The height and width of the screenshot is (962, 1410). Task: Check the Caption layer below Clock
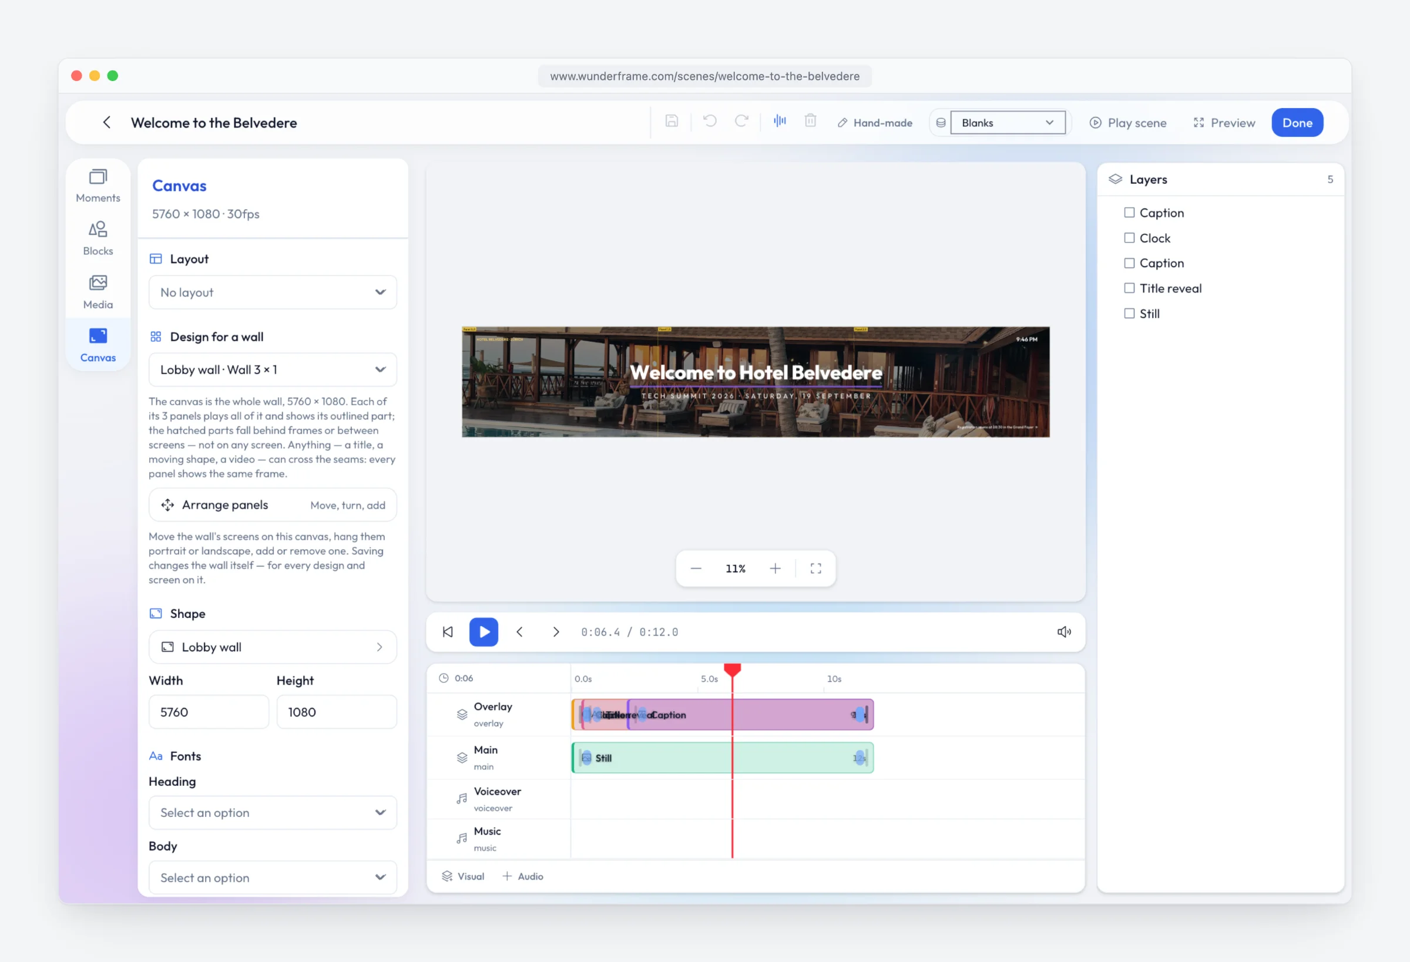click(1129, 263)
